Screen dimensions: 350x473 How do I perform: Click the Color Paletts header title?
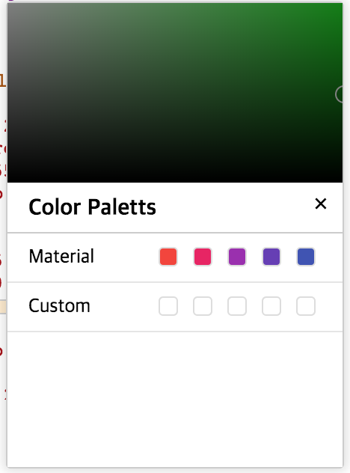(x=92, y=207)
